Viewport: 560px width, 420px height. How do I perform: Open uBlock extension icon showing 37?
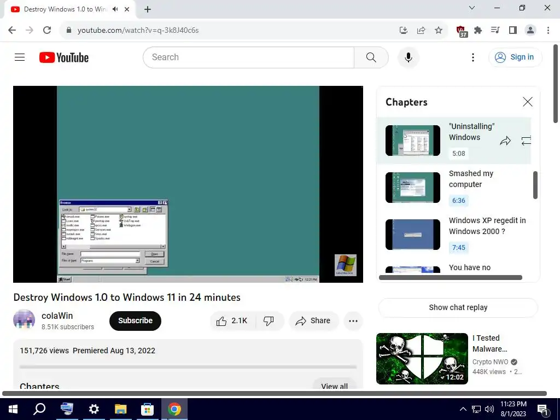tap(462, 31)
